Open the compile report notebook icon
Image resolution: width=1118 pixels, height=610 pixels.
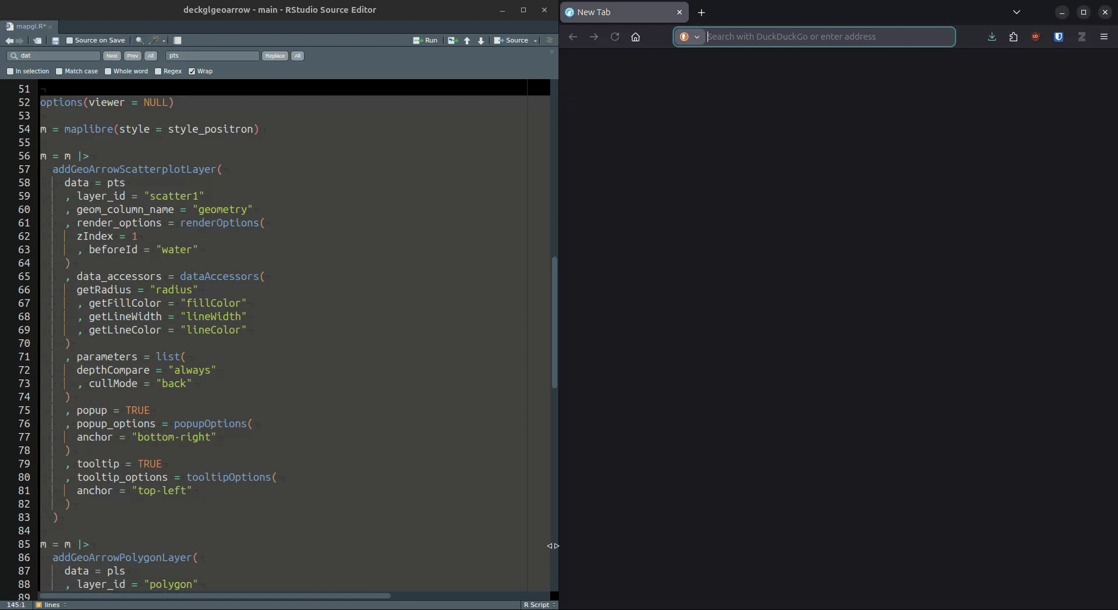pos(178,41)
